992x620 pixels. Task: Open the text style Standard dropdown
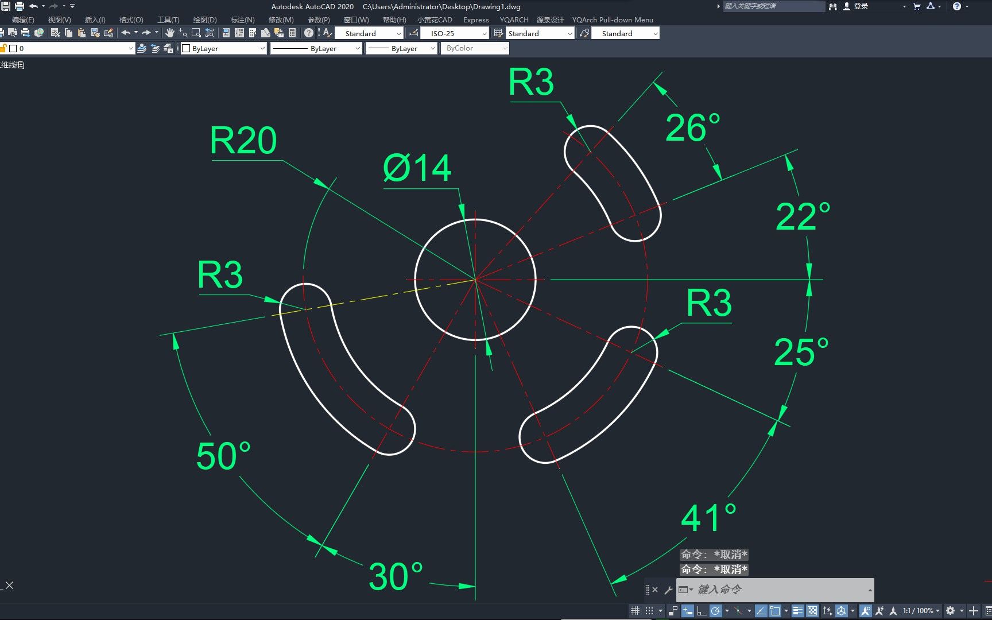pos(369,33)
